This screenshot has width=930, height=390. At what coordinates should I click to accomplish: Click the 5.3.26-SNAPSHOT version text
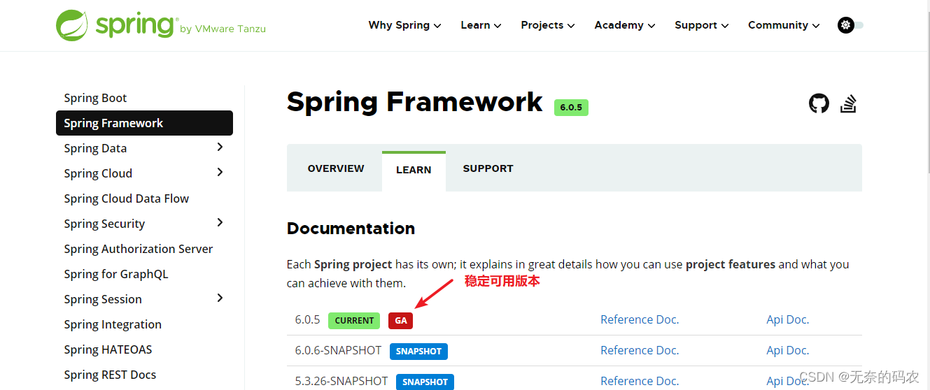(x=341, y=381)
